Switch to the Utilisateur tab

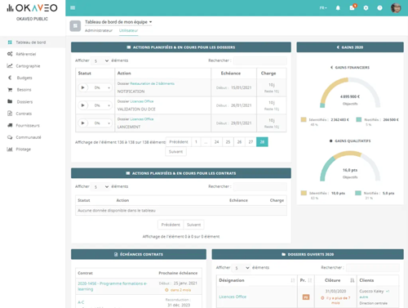click(128, 30)
